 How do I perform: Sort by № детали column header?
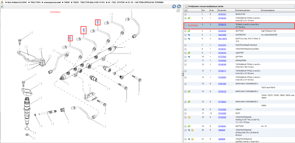(x=226, y=10)
